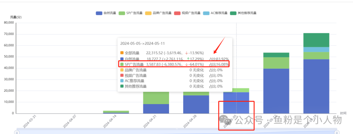Toggle the AC推荐流量 legend series

click(x=215, y=13)
